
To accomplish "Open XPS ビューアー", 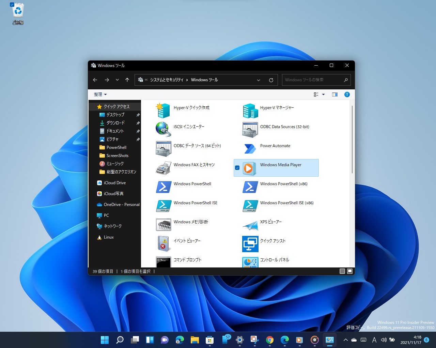I will coord(270,222).
